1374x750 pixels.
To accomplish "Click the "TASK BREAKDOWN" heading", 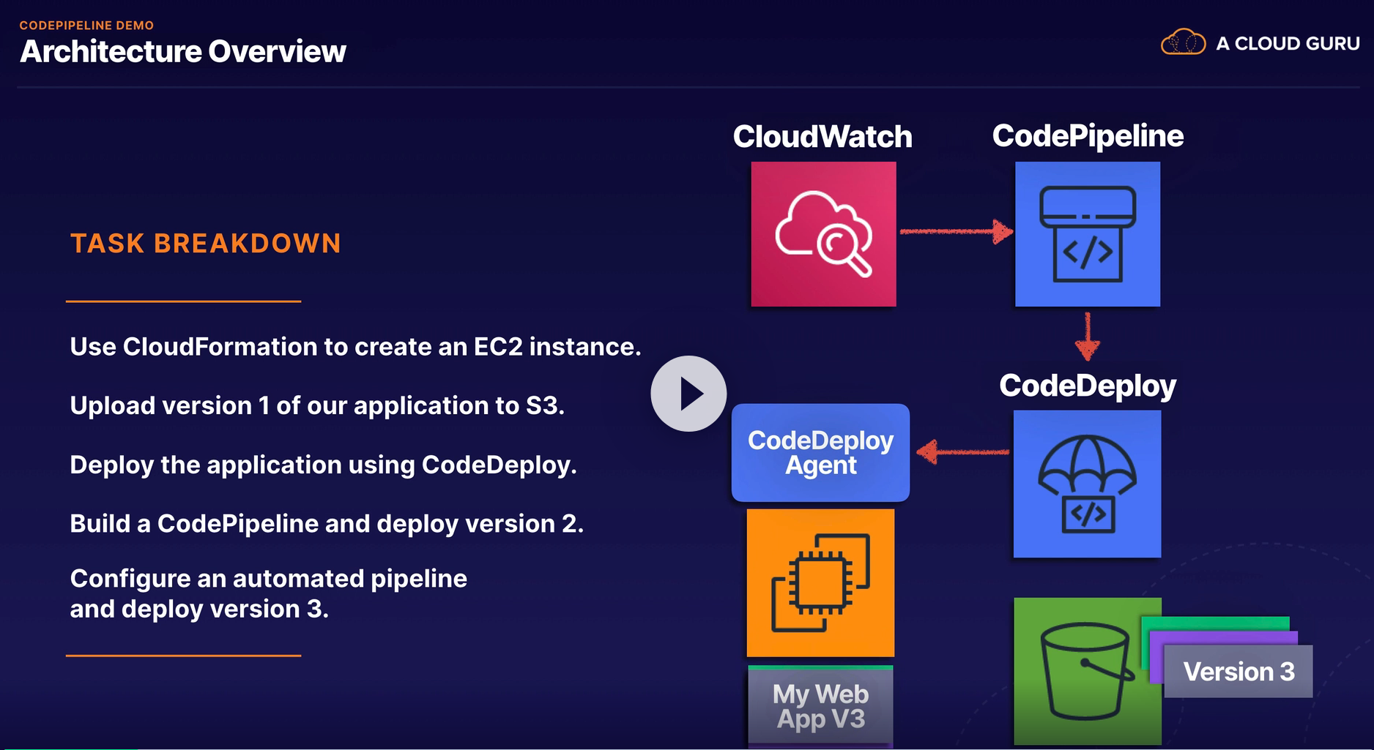I will pos(206,244).
